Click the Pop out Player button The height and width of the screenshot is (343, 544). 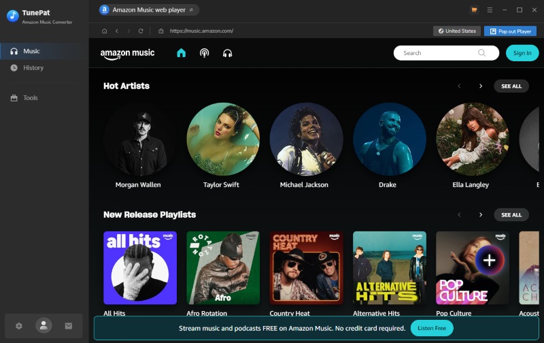pyautogui.click(x=511, y=31)
